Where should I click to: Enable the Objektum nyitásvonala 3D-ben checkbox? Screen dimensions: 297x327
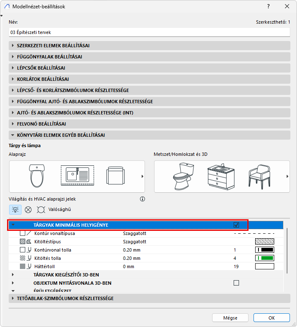click(236, 283)
